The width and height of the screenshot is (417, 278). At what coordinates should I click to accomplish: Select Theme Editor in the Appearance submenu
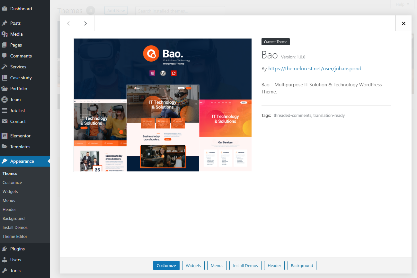[15, 236]
